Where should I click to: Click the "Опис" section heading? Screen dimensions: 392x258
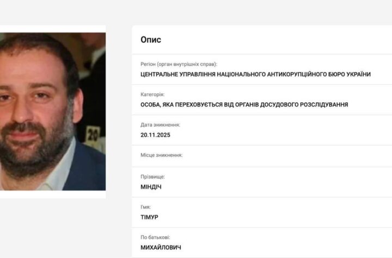click(151, 40)
